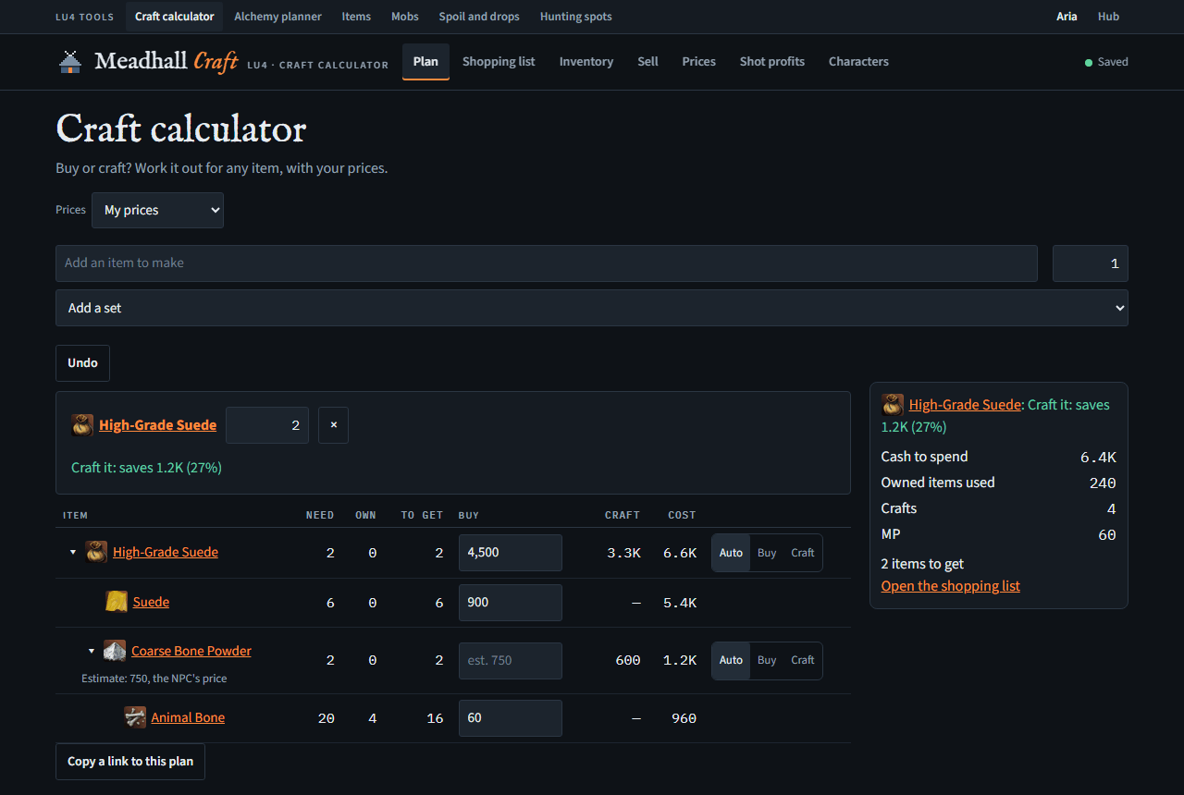Switch to the Shopping list tab
Screen dimensions: 1184x795
pyautogui.click(x=499, y=62)
